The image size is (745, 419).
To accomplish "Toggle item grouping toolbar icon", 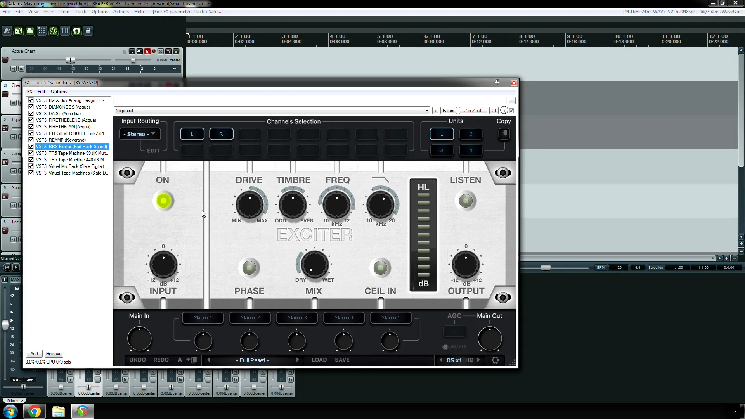I will (30, 31).
